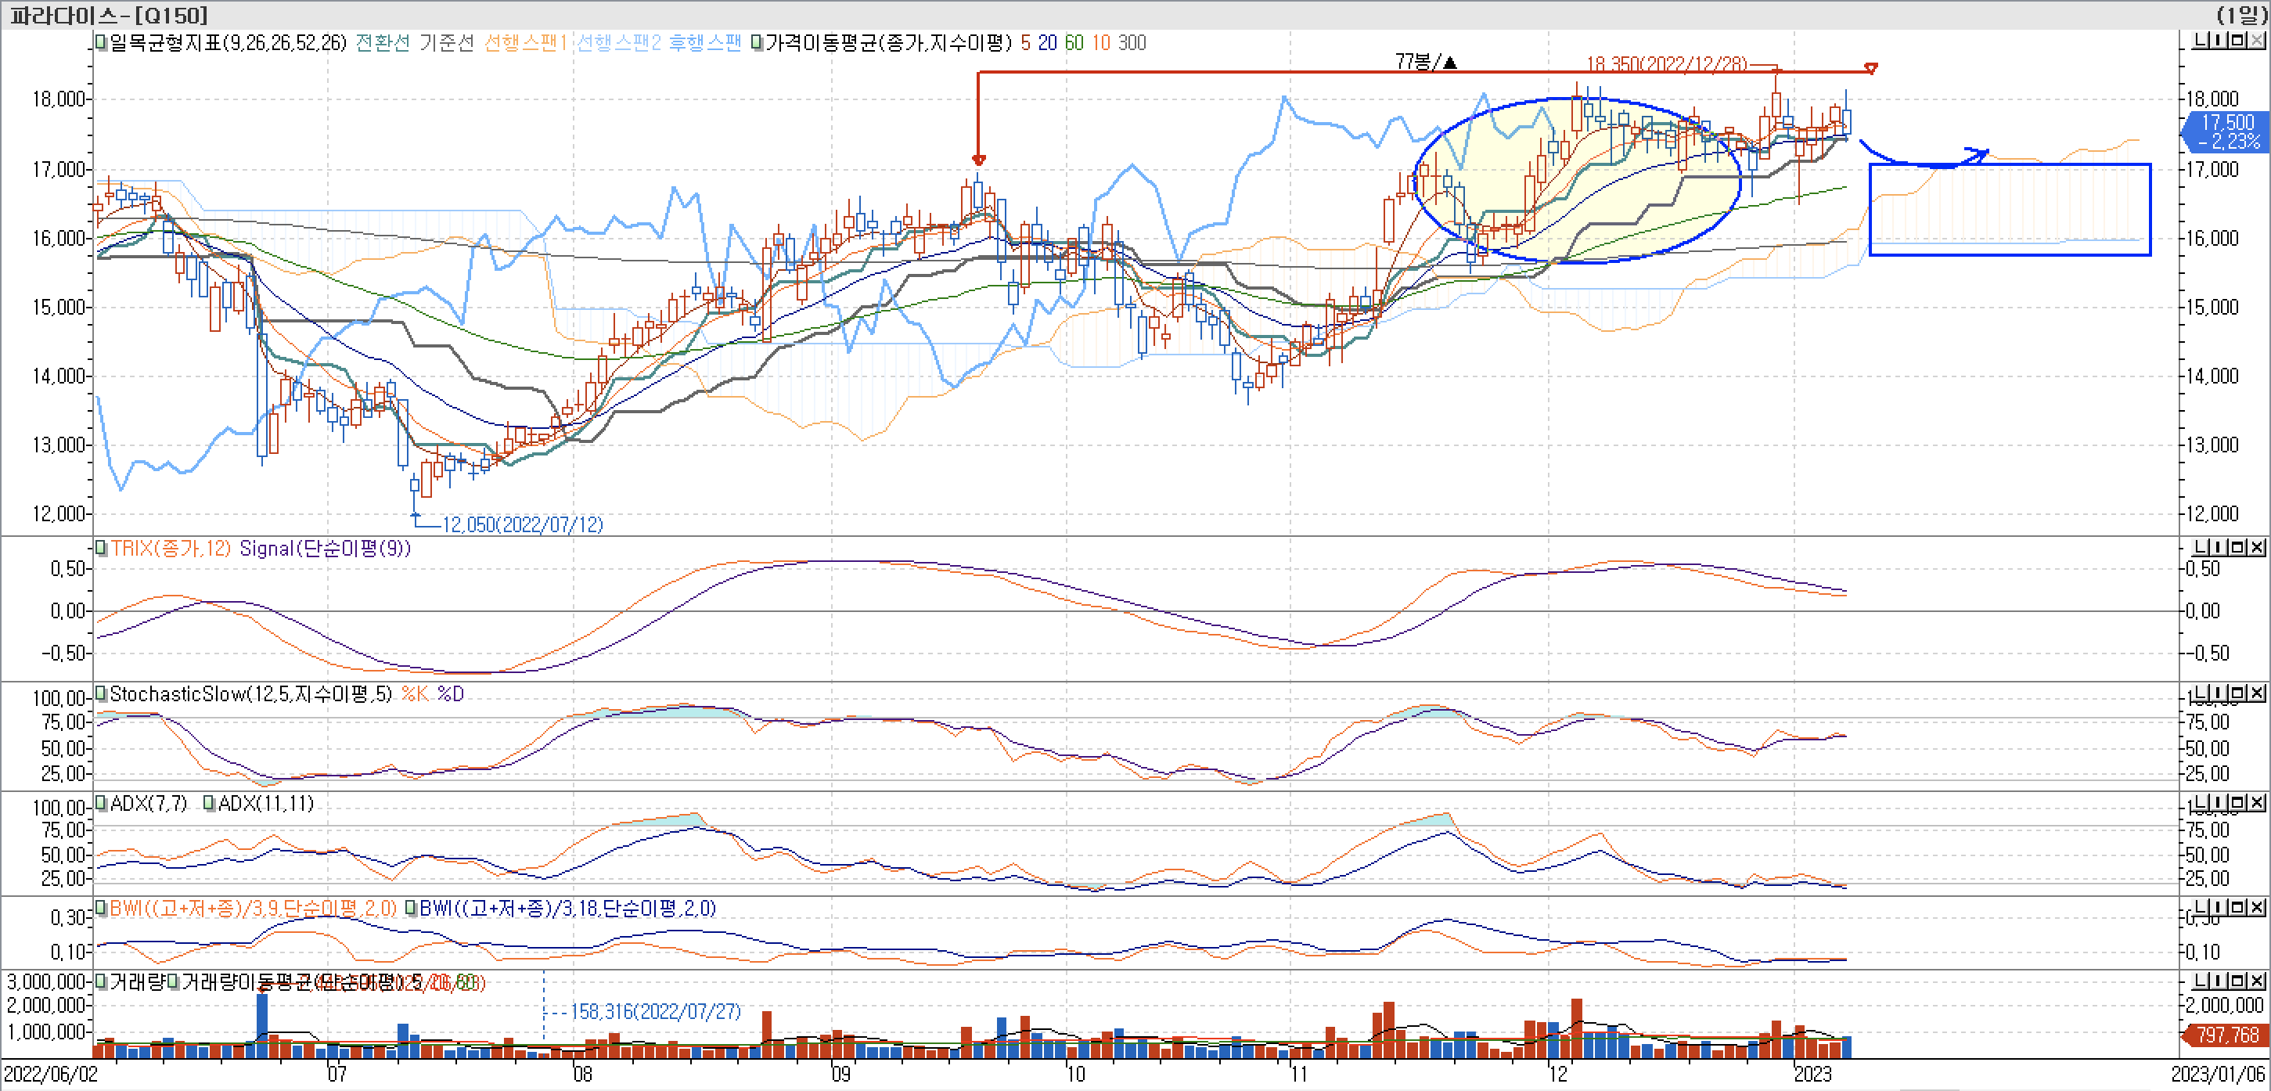Click the 300 moving average period label
The image size is (2271, 1091).
tap(1131, 42)
